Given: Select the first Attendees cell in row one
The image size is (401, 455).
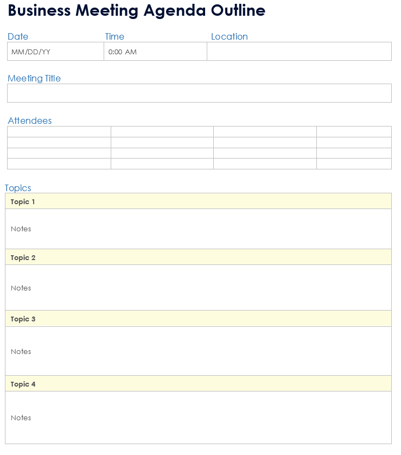Looking at the screenshot, I should click(59, 132).
